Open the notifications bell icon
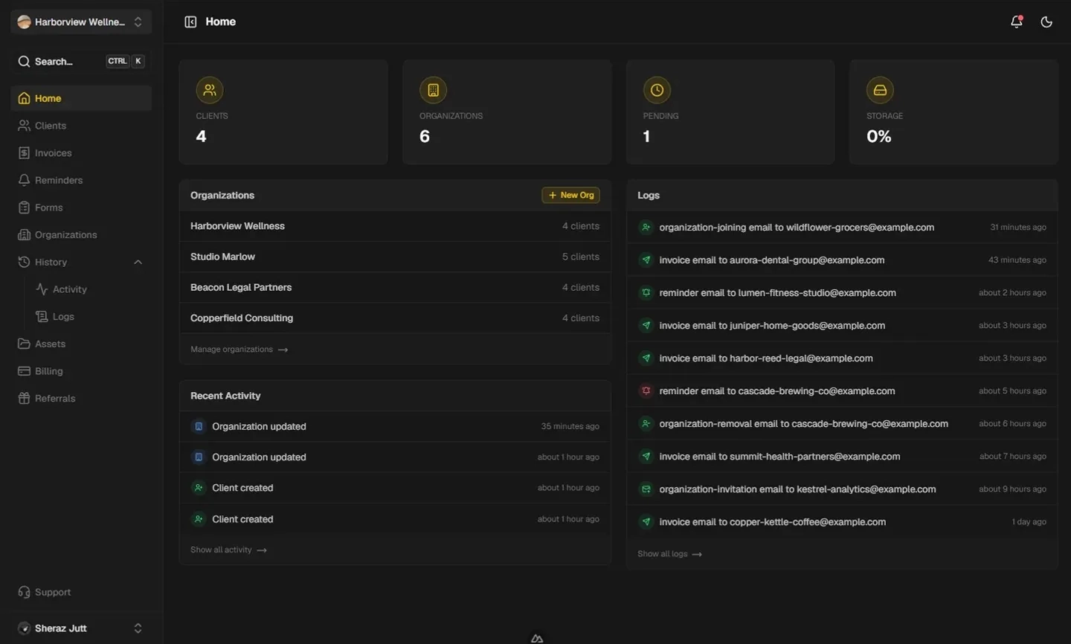Image resolution: width=1071 pixels, height=644 pixels. point(1017,22)
